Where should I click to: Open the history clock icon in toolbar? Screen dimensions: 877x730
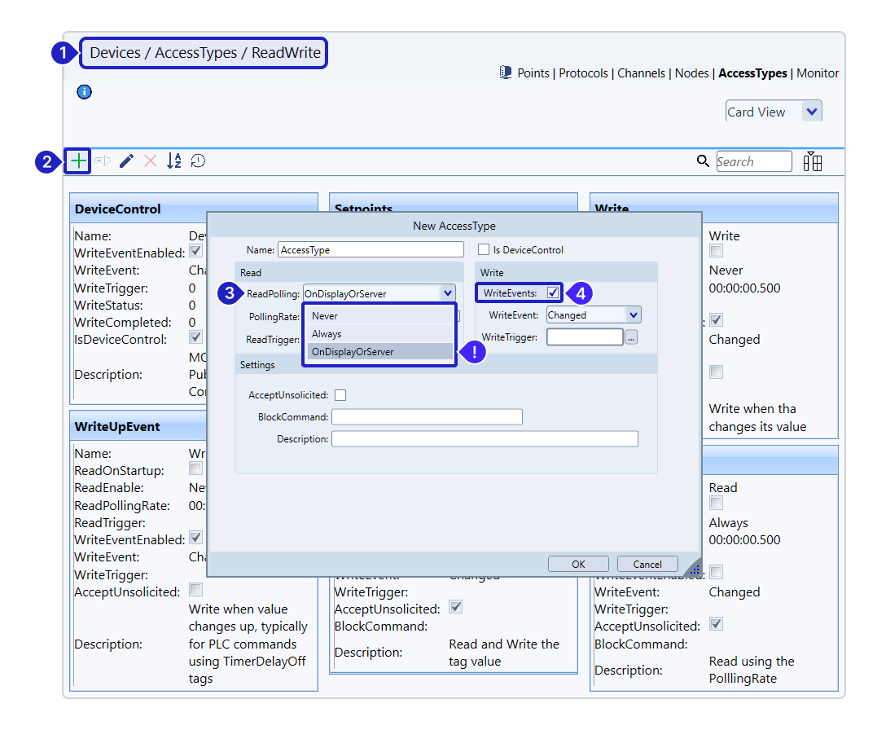coord(198,161)
